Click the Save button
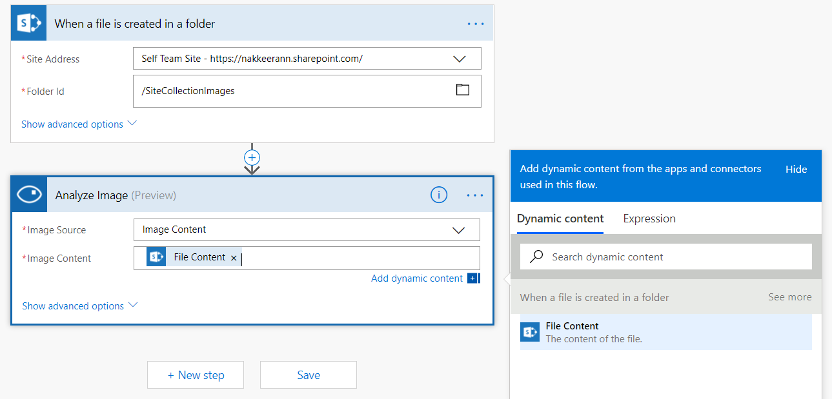 [x=309, y=375]
